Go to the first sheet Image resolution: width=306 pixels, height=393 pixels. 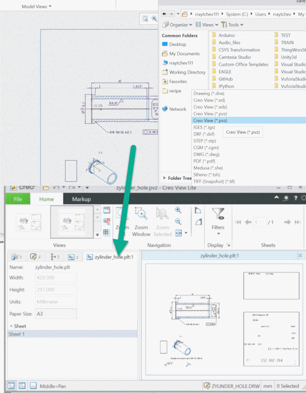click(238, 222)
